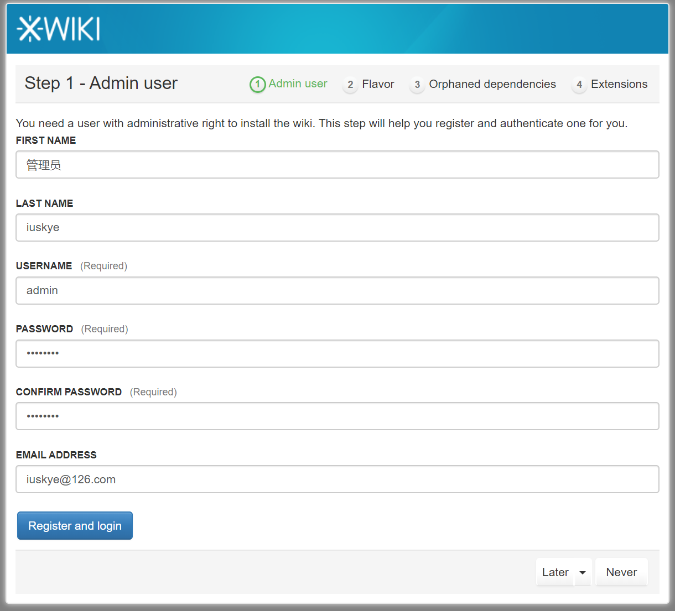Focus the Last Name input field

click(x=337, y=227)
